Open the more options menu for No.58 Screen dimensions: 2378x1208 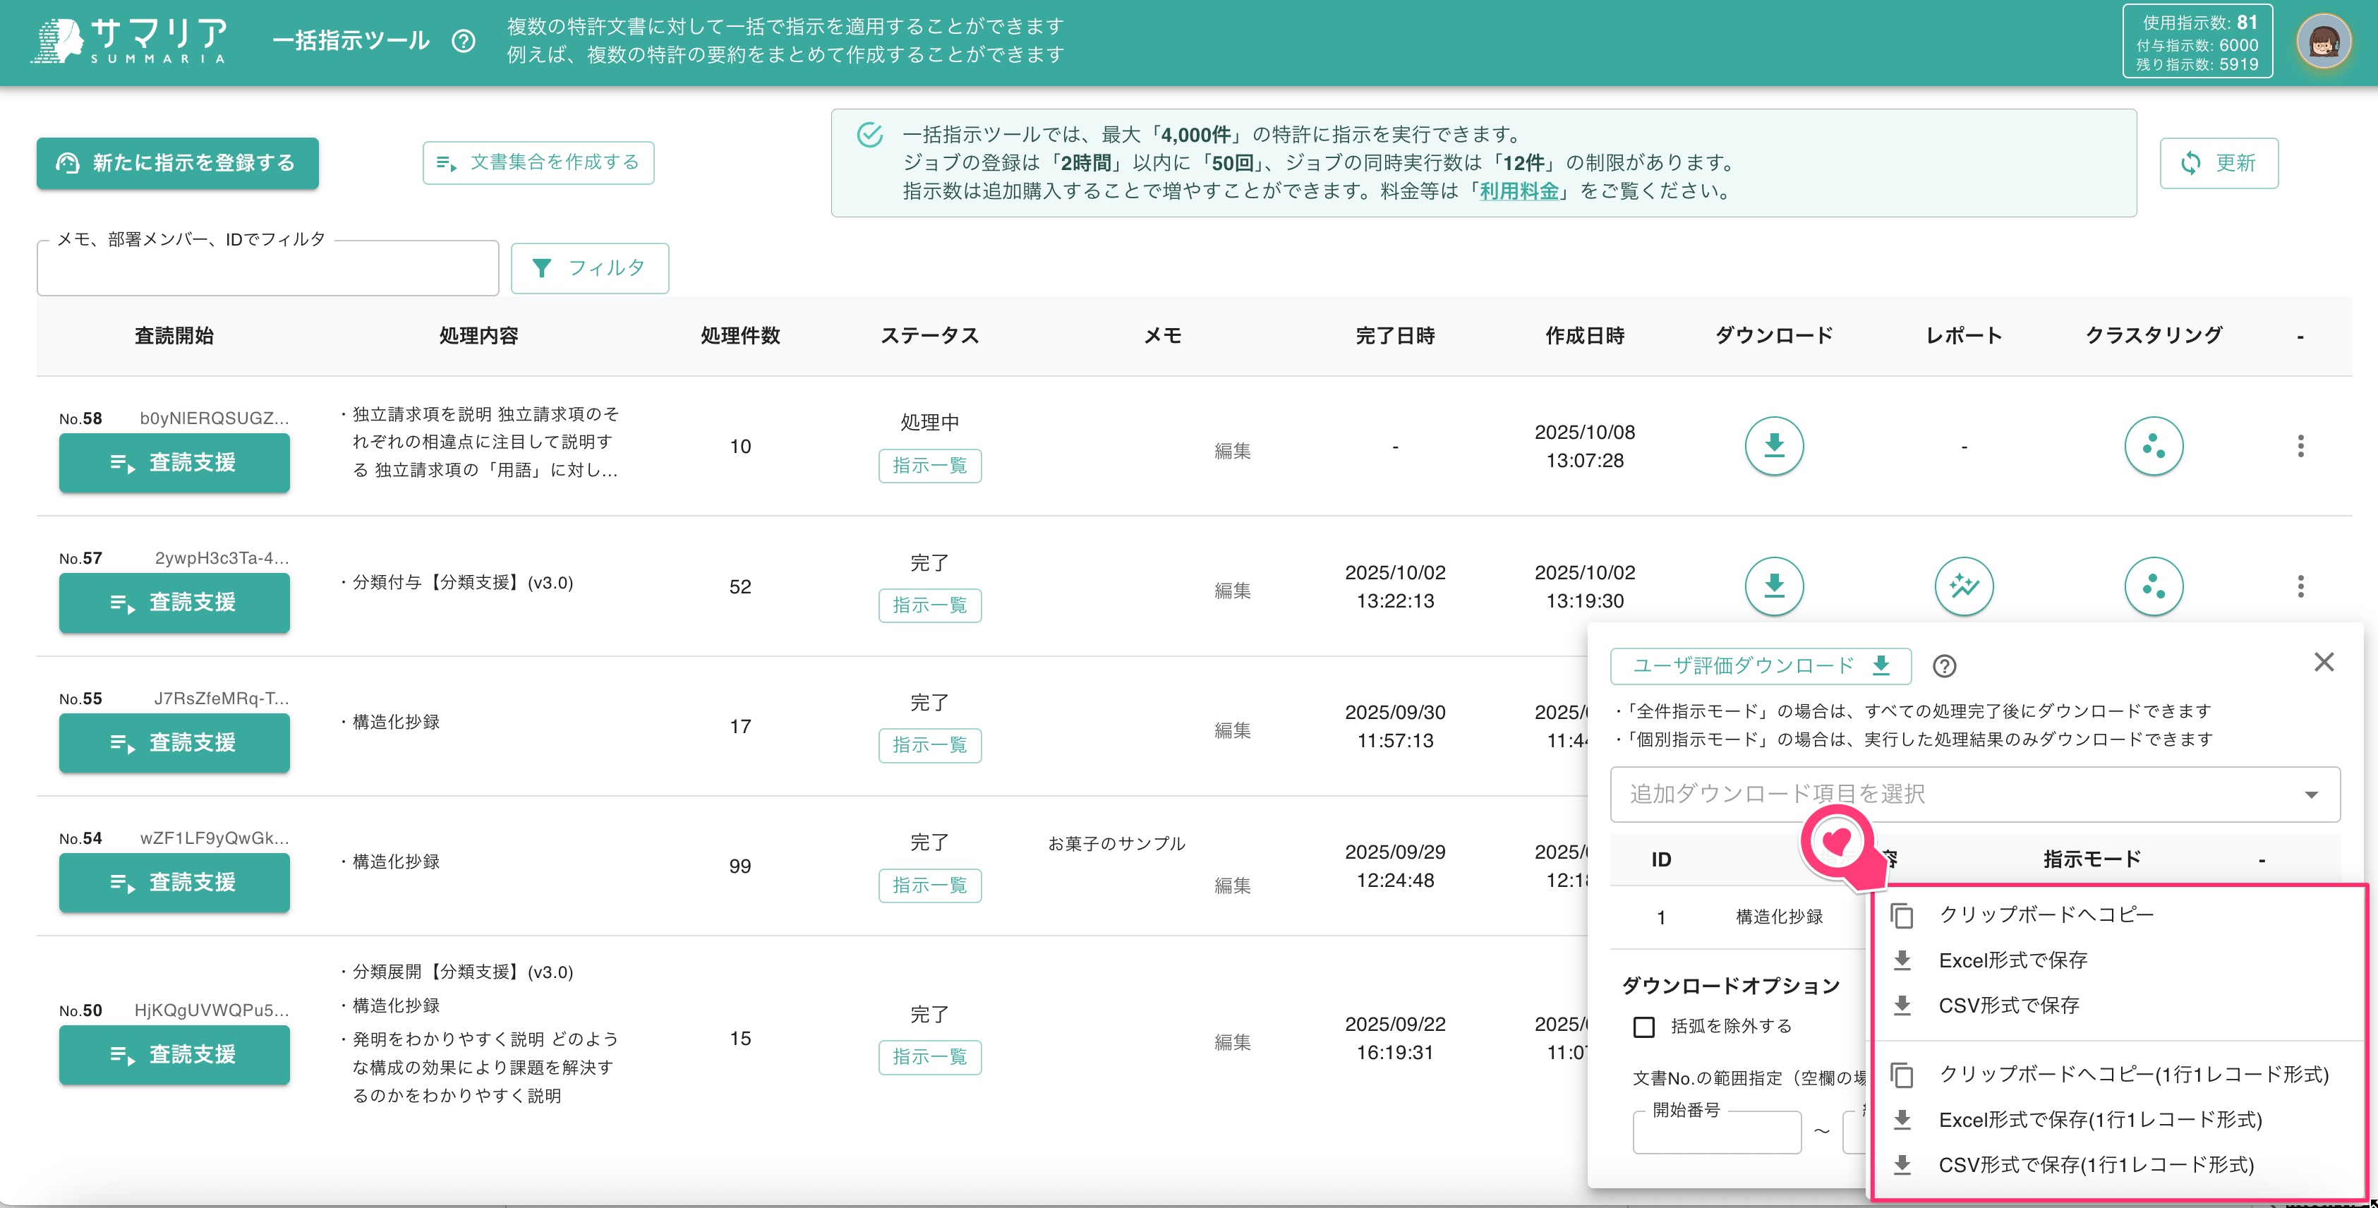pyautogui.click(x=2300, y=446)
